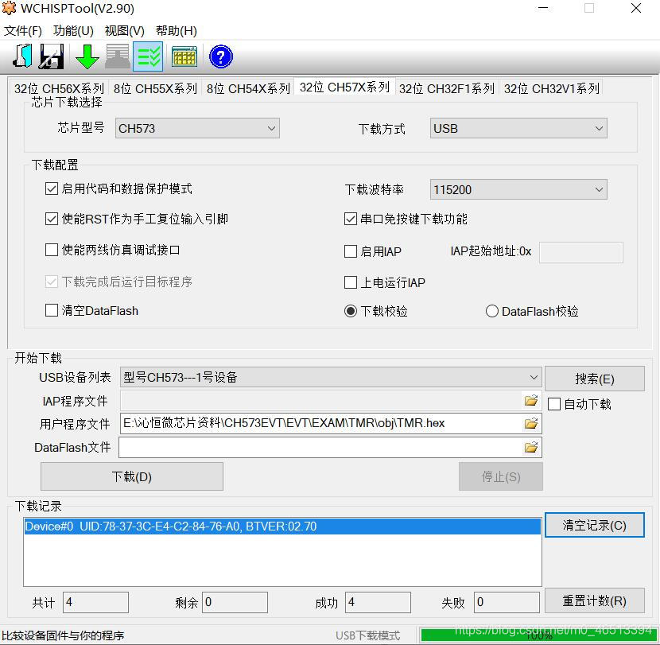
Task: Open 文件(F) menu
Action: click(23, 31)
